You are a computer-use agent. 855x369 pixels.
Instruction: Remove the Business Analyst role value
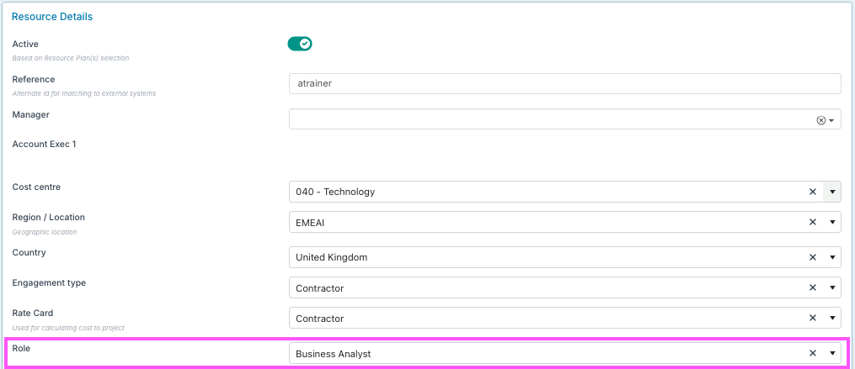coord(813,354)
